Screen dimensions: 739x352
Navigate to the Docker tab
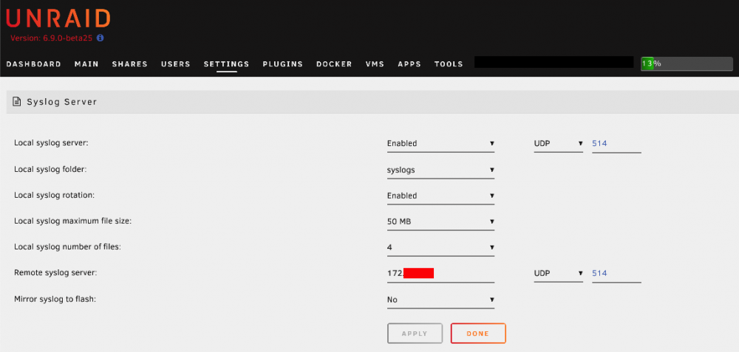(334, 64)
